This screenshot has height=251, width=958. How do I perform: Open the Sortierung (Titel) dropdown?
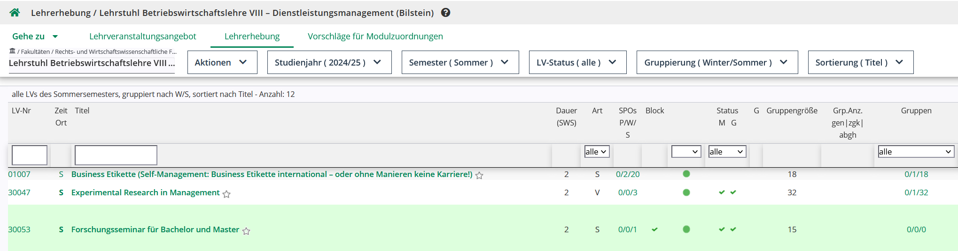[x=860, y=62]
